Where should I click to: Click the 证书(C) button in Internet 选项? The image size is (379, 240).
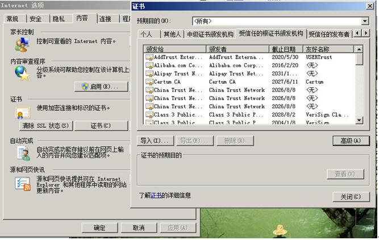coord(101,126)
